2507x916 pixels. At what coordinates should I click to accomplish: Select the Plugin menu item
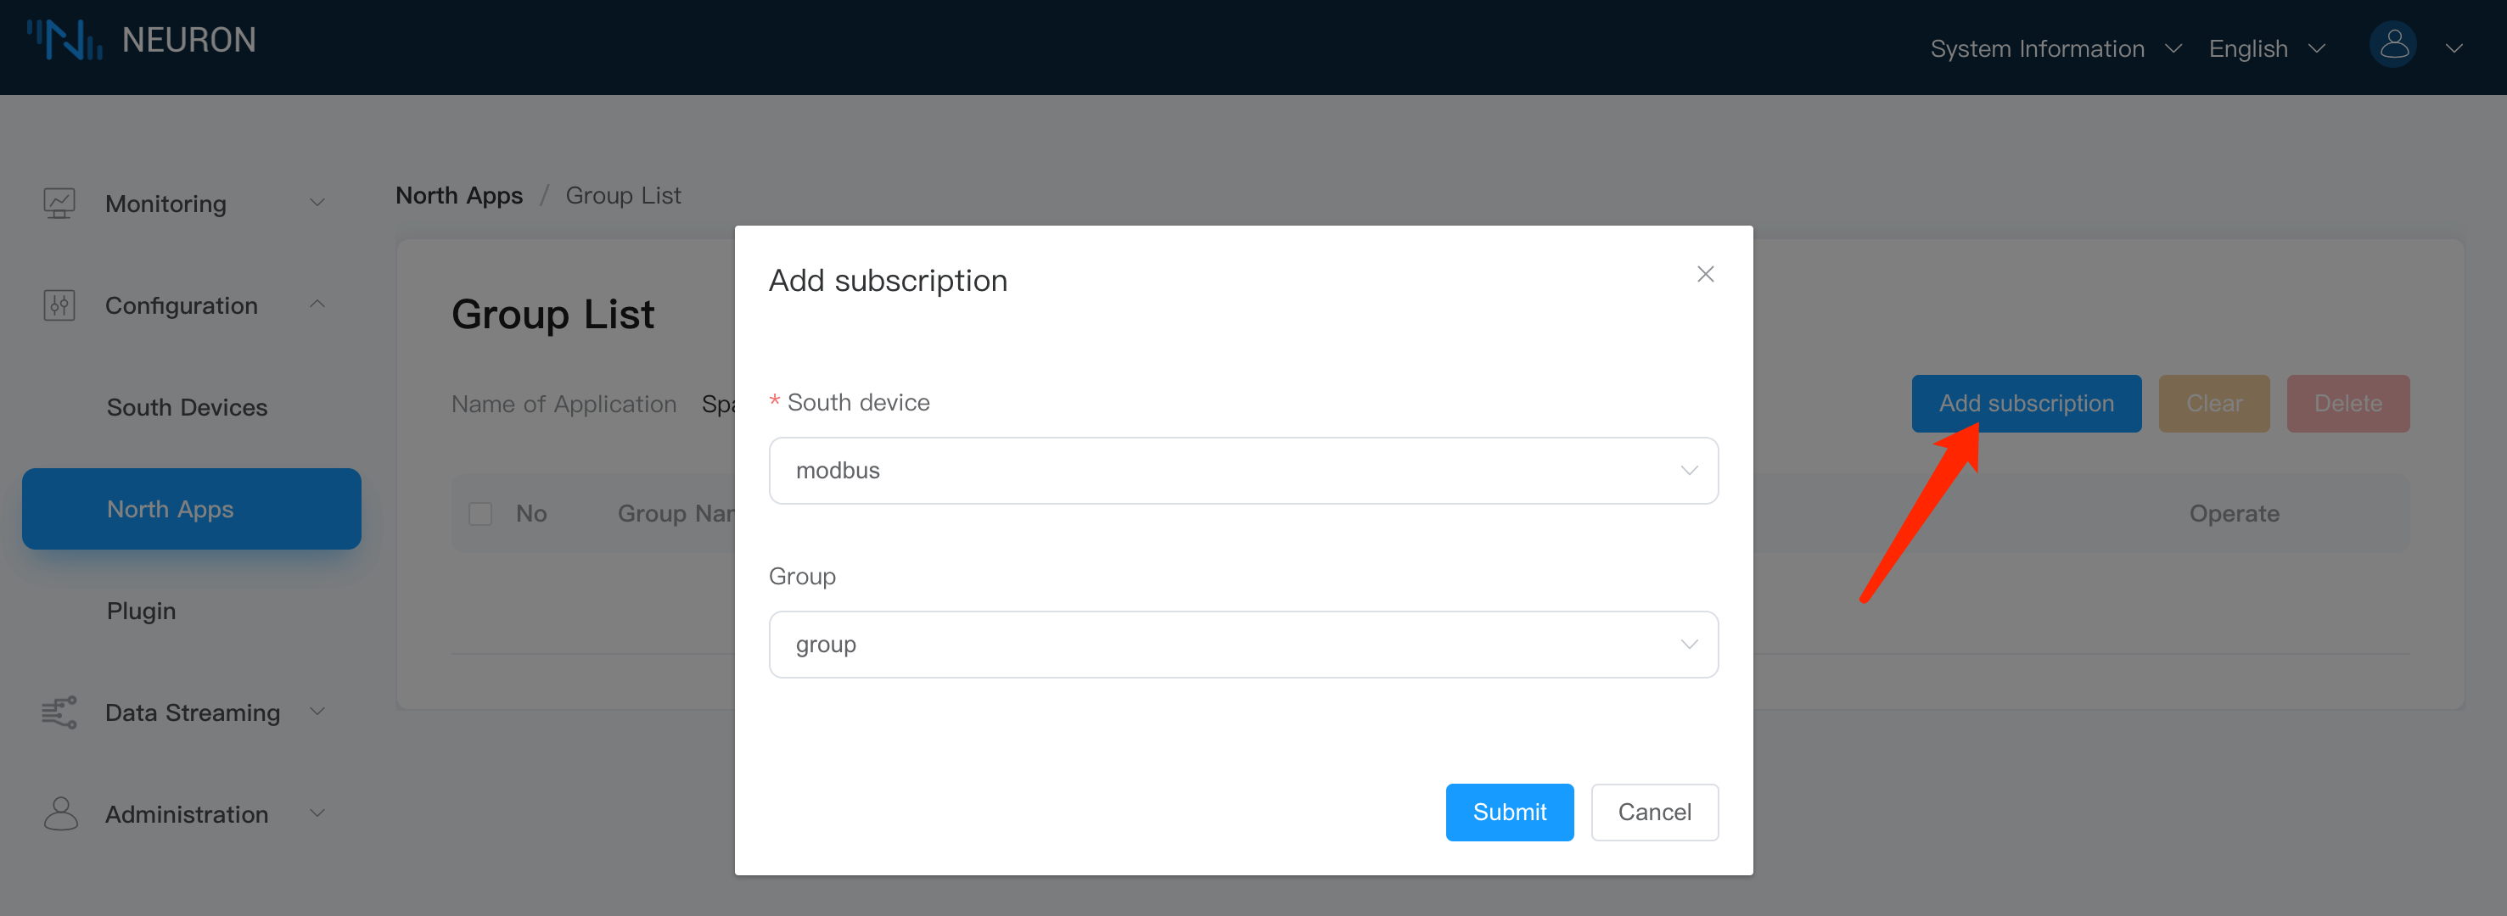click(141, 611)
